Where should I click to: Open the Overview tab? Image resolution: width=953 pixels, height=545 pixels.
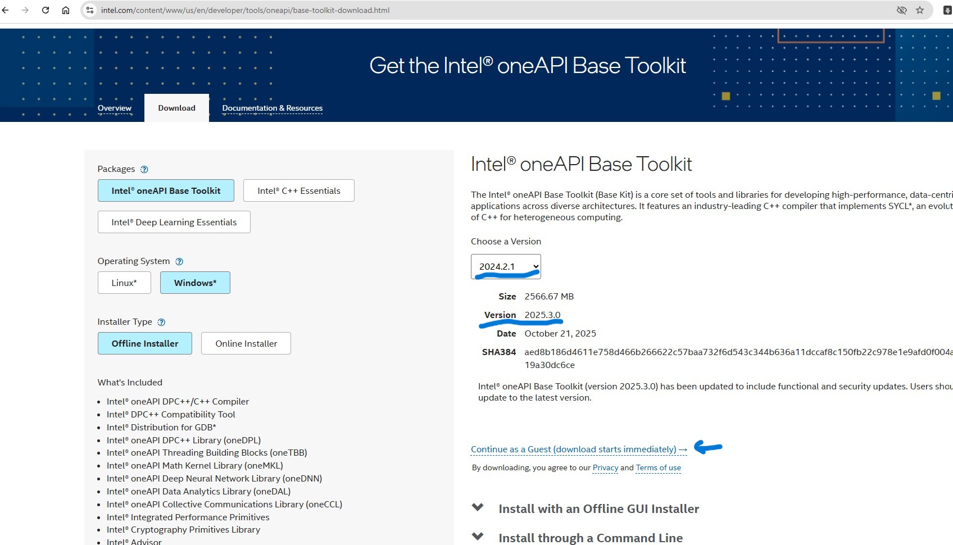(x=115, y=108)
